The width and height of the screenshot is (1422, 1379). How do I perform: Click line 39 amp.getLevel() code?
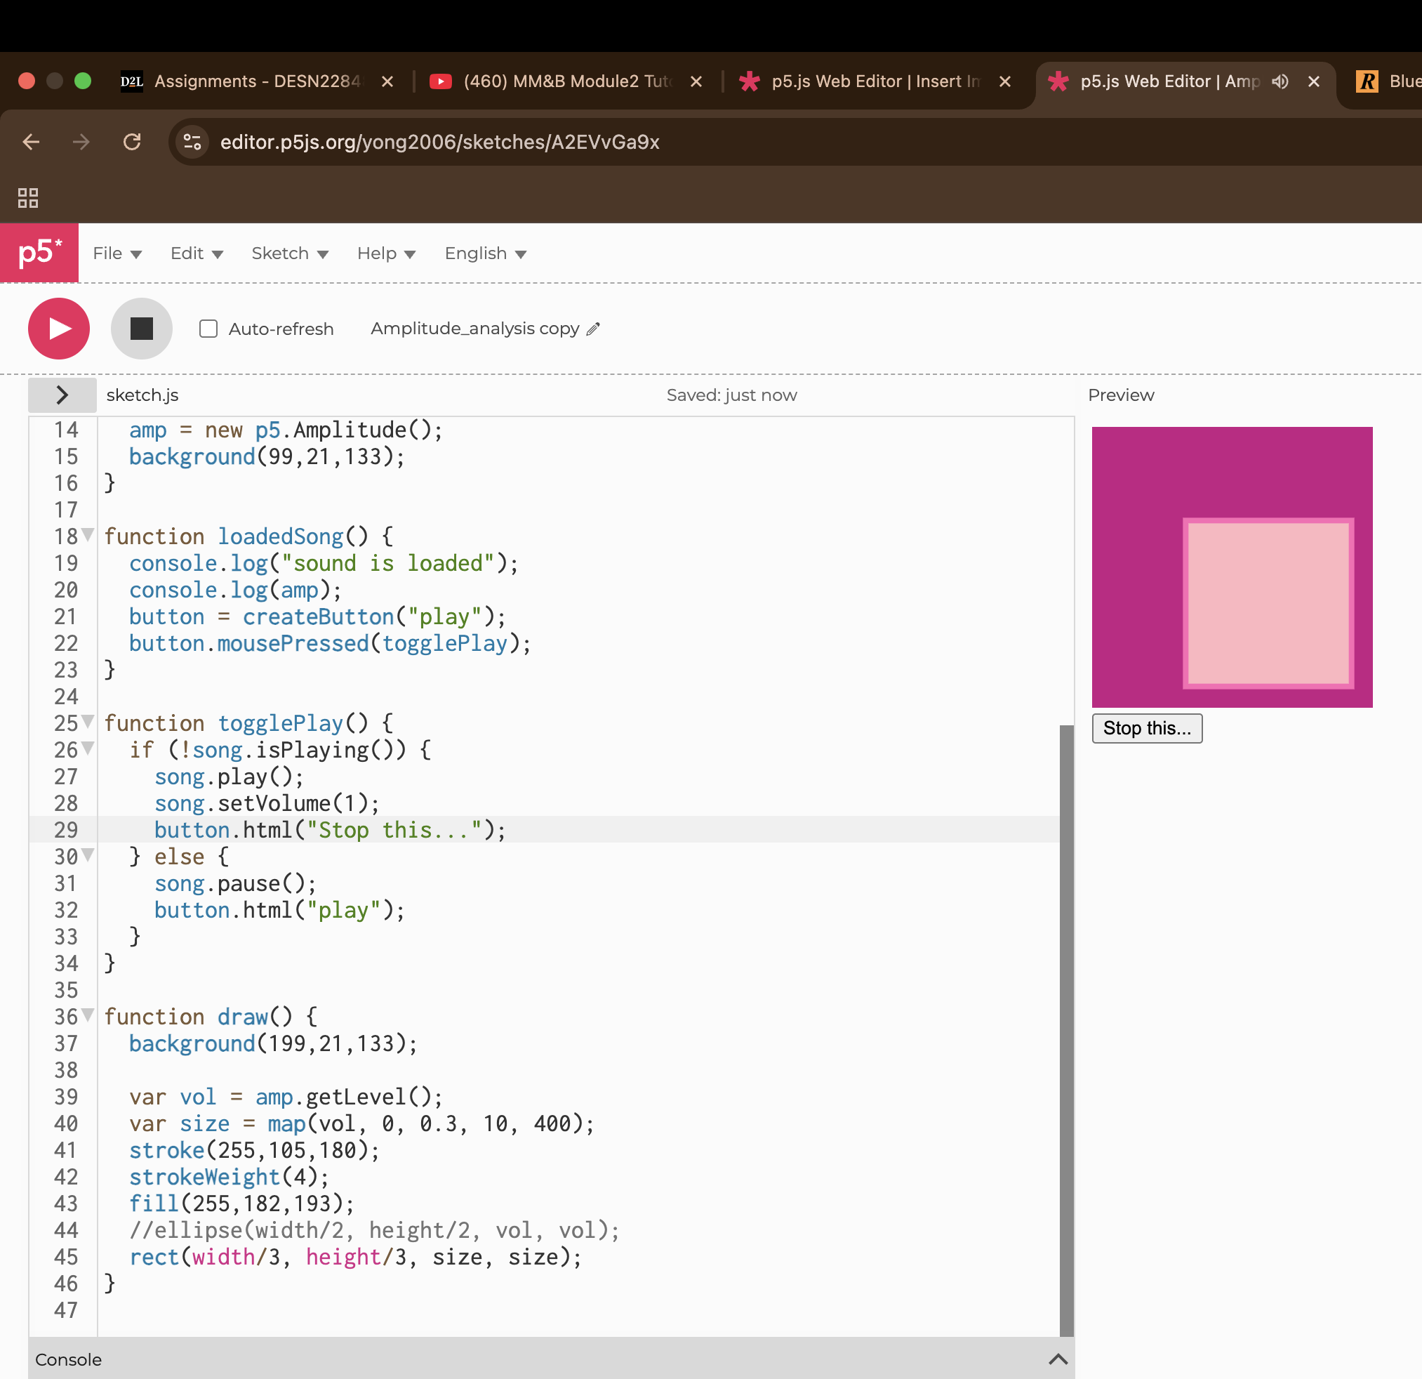click(349, 1097)
